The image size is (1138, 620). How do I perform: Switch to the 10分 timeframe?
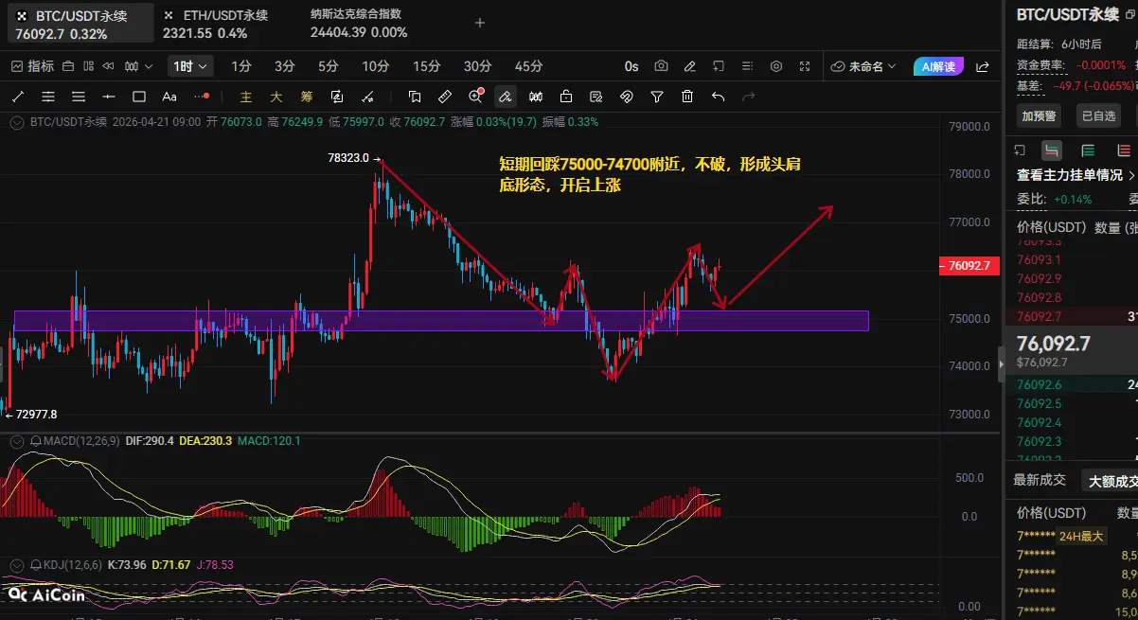tap(376, 66)
